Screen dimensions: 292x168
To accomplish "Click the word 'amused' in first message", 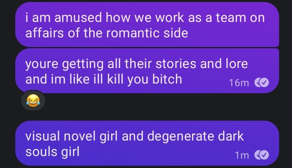I will point(78,18).
